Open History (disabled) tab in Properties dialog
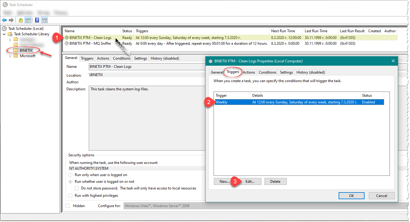The height and width of the screenshot is (222, 410). (311, 72)
